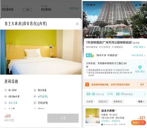The width and height of the screenshot is (147, 130).
Task: Click 修改日期 to change dates
Action: [x=74, y=8]
